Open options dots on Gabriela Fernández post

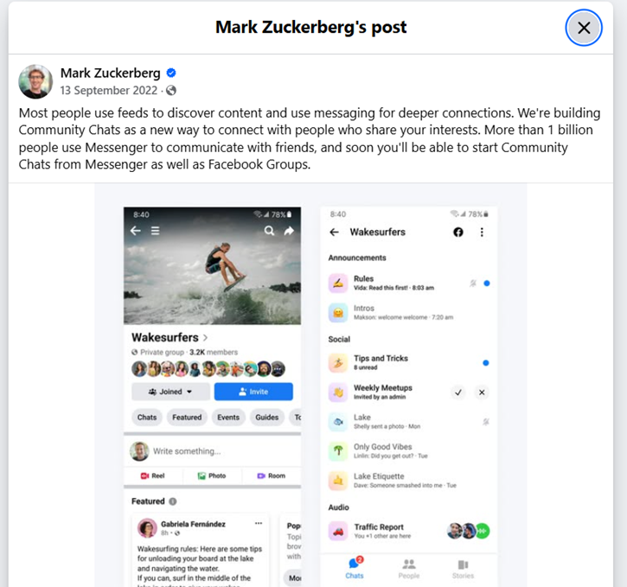coord(259,523)
